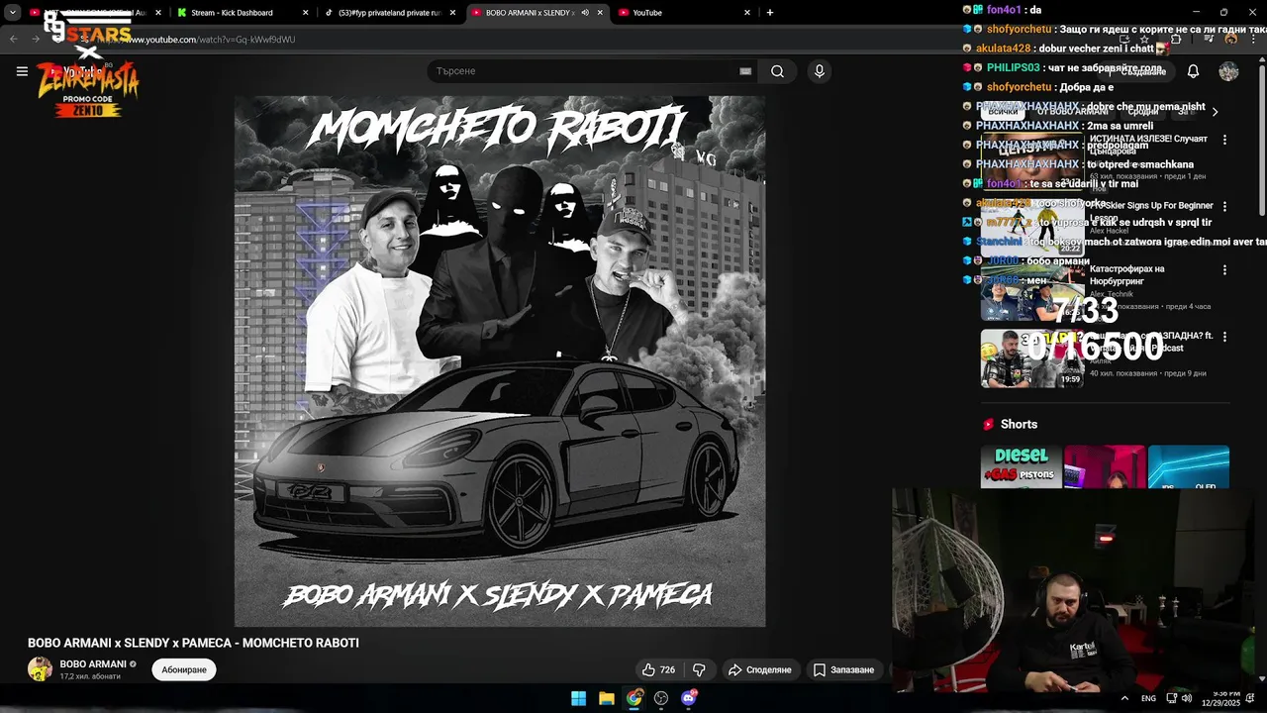Open the Катастрофирах на Нюрбургринг thumbnail
Image resolution: width=1267 pixels, height=713 pixels.
1032,292
